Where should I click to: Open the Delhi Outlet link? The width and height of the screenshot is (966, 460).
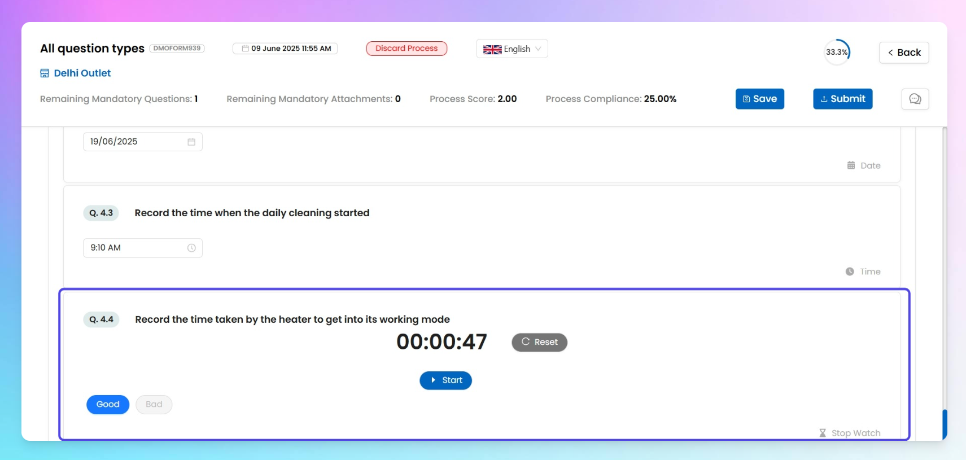point(82,73)
